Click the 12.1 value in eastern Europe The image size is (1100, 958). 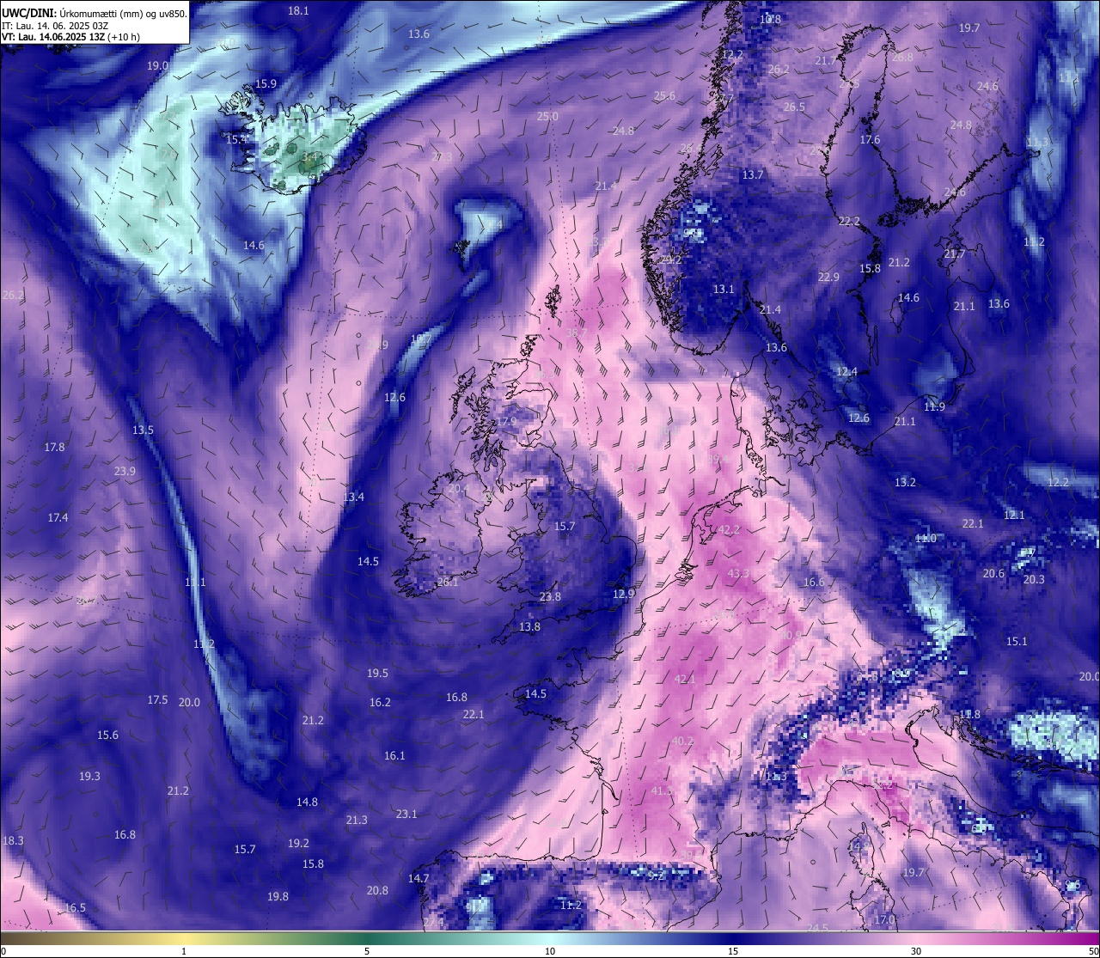pyautogui.click(x=1014, y=516)
